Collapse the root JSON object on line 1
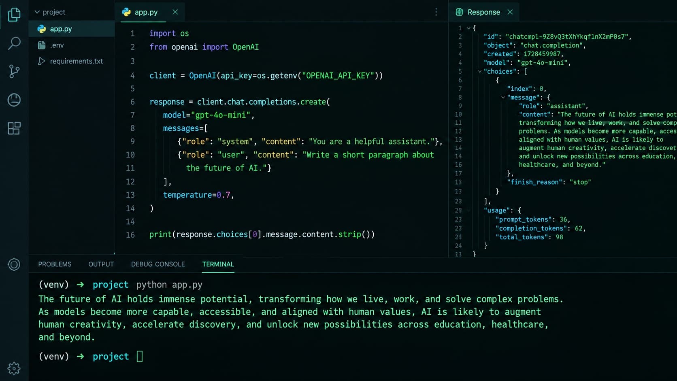Viewport: 677px width, 381px height. coord(468,28)
